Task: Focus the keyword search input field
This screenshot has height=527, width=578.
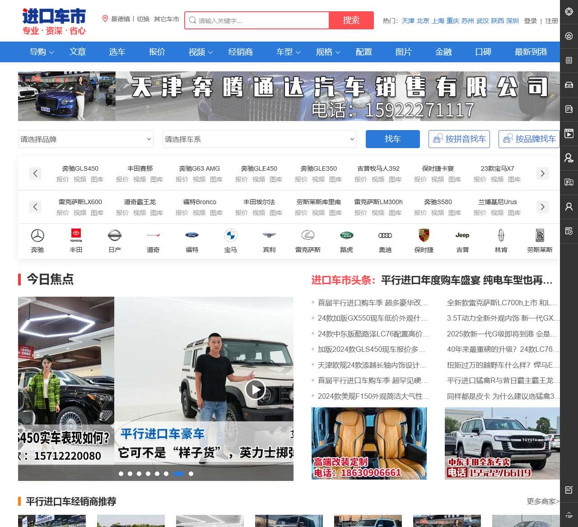Action: pyautogui.click(x=257, y=20)
